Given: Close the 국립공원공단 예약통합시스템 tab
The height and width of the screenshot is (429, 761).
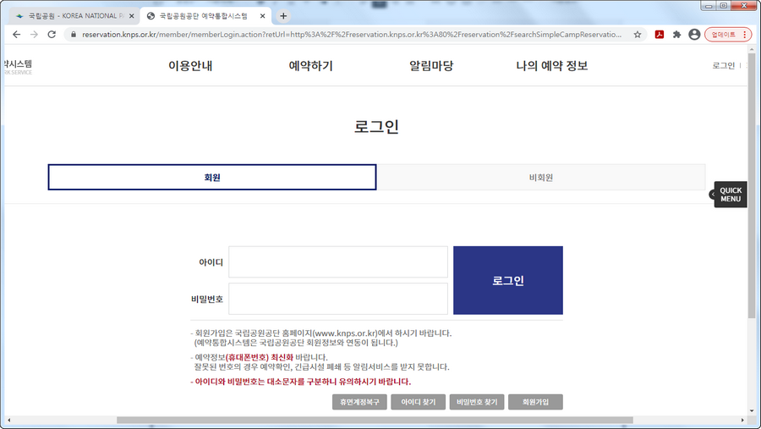Looking at the screenshot, I should point(263,16).
